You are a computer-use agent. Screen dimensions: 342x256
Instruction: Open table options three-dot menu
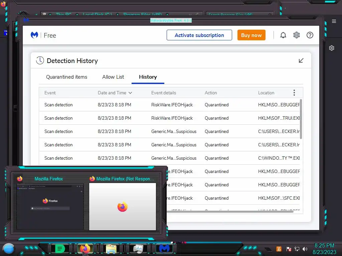click(294, 93)
